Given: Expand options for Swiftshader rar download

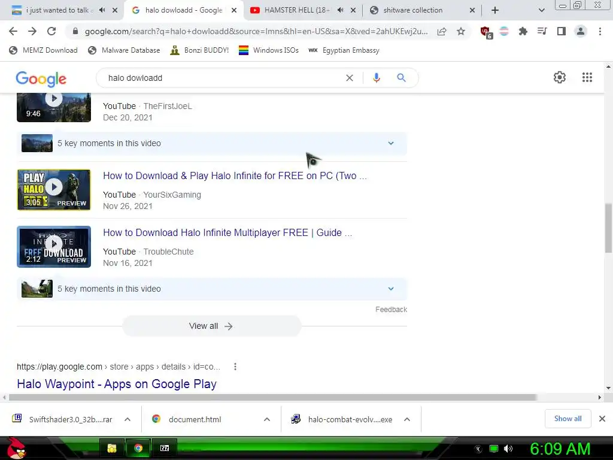Looking at the screenshot, I should point(128,419).
